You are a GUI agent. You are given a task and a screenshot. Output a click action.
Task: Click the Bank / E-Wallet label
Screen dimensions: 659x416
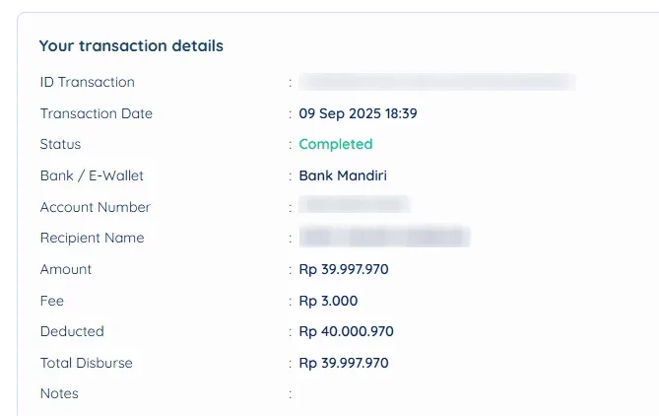[x=92, y=175]
